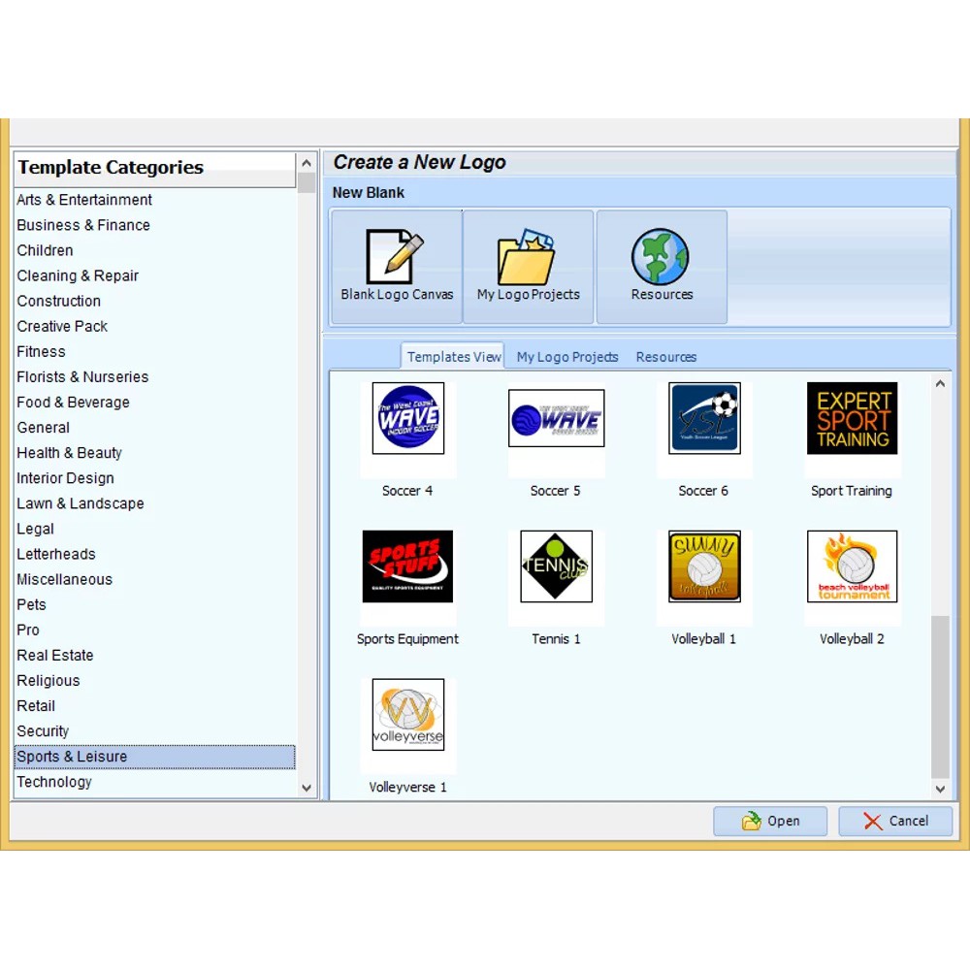Select the Volleyverse 1 logo template
This screenshot has height=970, width=970.
point(408,715)
